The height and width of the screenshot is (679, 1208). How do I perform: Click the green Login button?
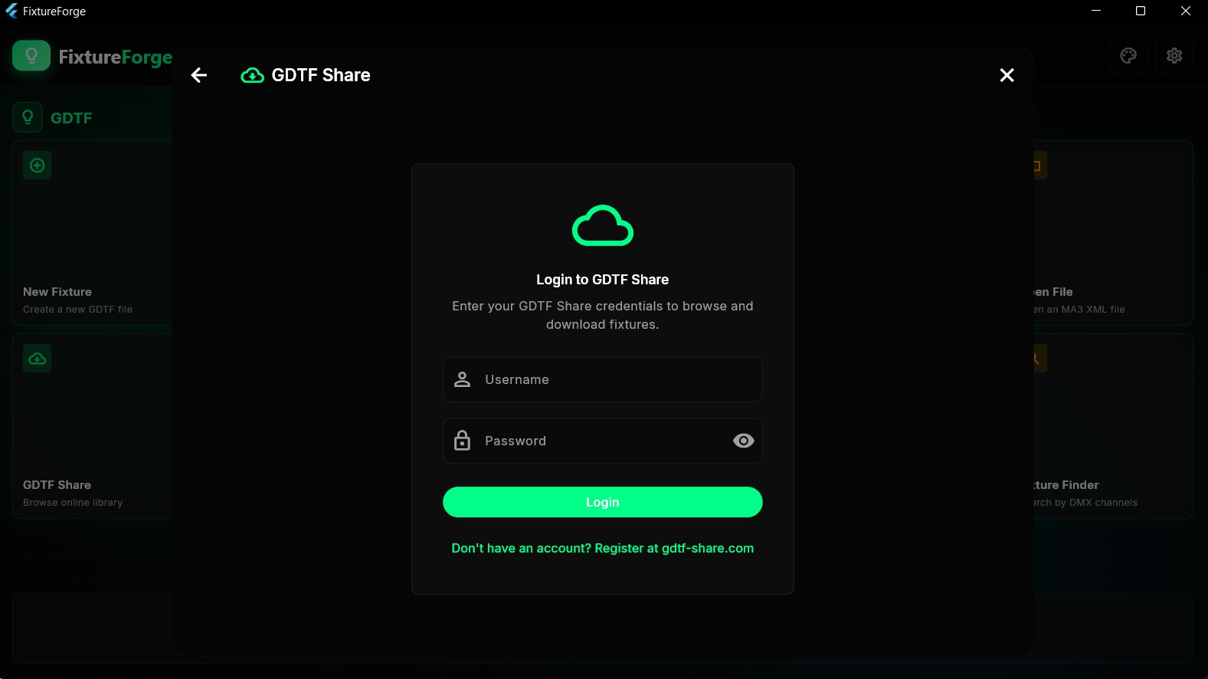pos(603,502)
